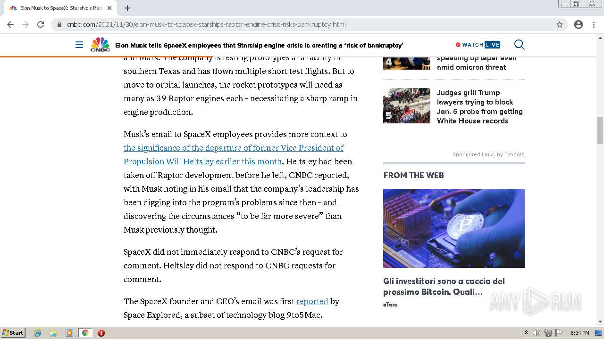Open File Explorer from taskbar
604x339 pixels.
(53, 333)
